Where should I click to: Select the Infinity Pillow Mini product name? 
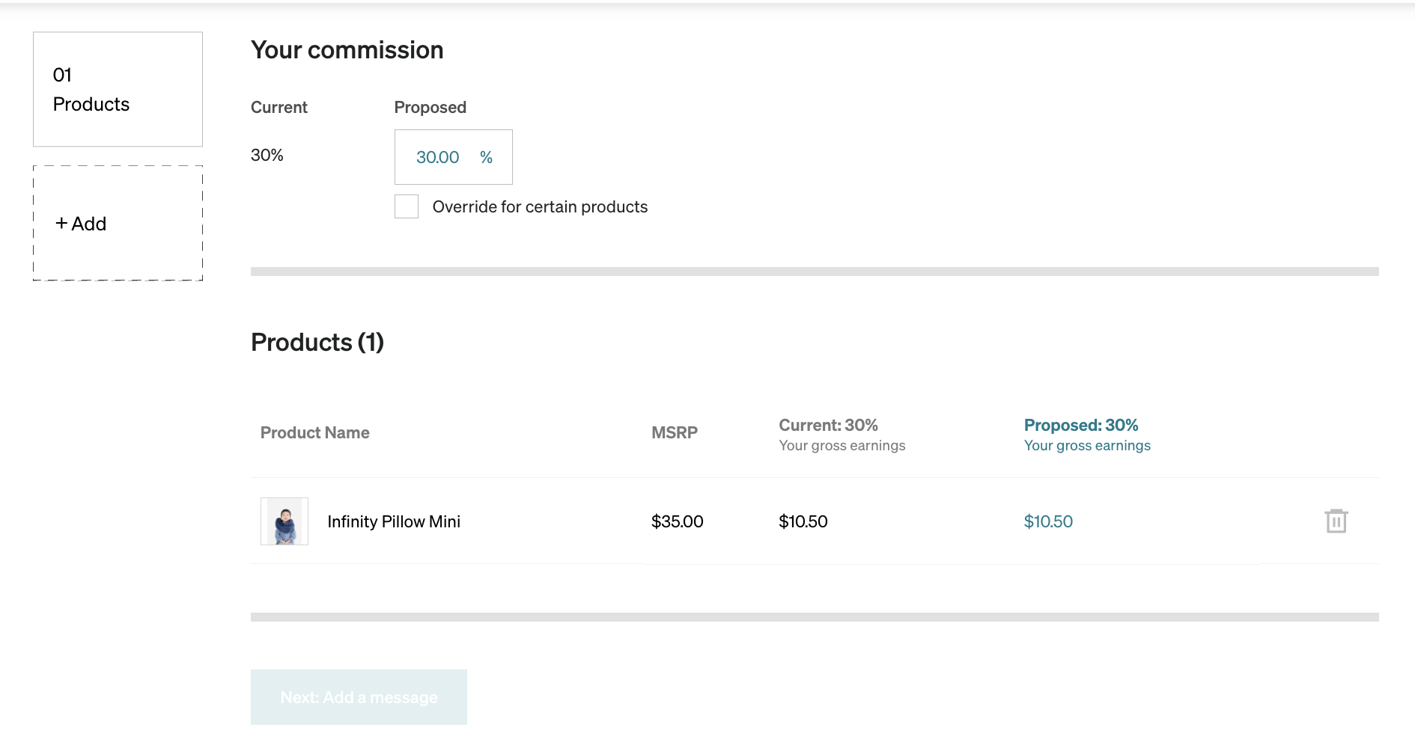394,521
